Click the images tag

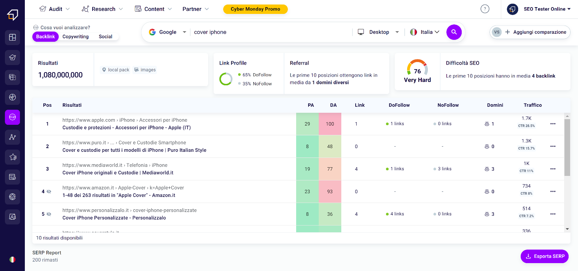pos(145,70)
